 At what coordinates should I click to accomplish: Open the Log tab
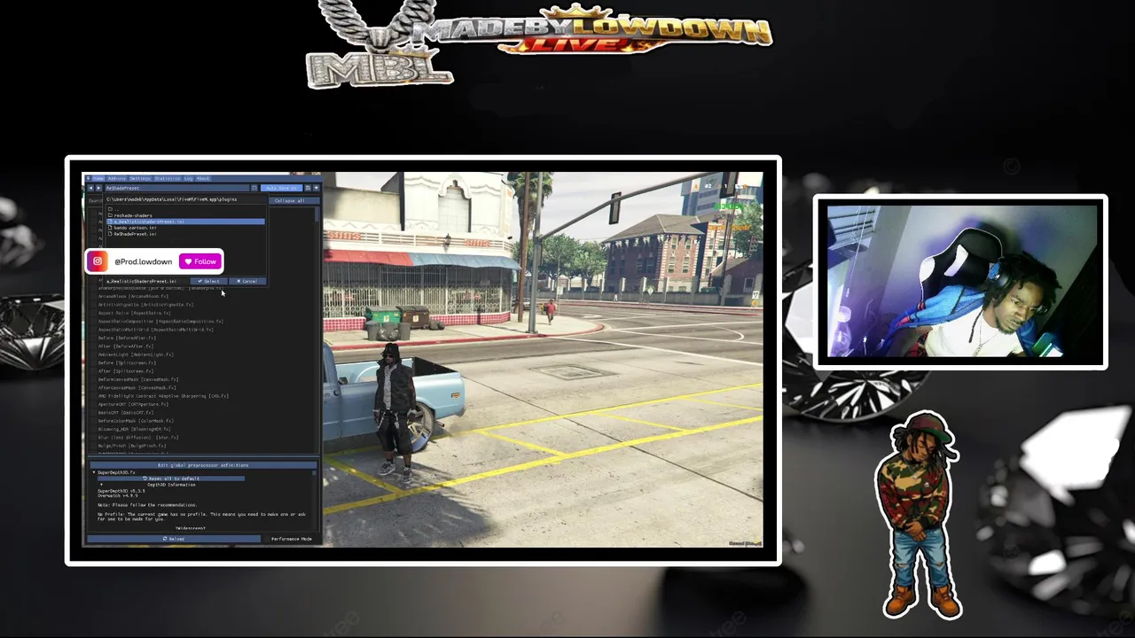tap(188, 178)
